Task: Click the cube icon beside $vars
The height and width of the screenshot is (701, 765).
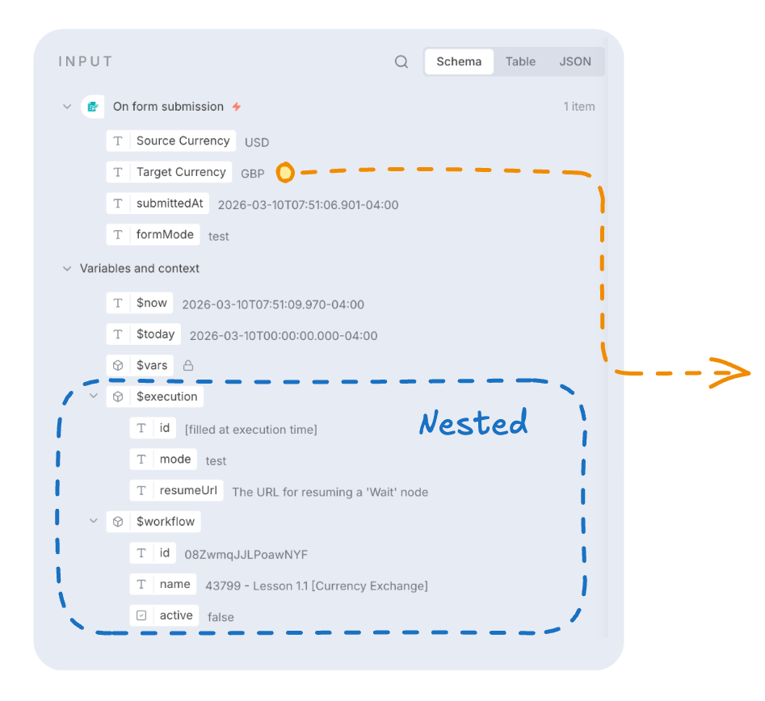Action: tap(118, 365)
